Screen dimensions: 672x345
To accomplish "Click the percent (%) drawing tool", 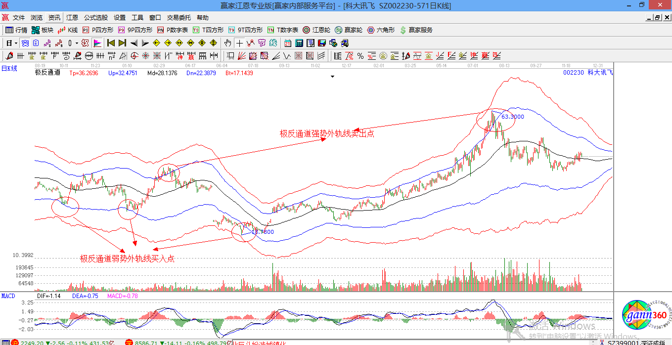I will (x=360, y=56).
